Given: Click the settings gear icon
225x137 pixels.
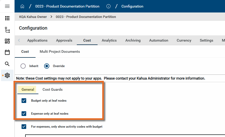Looking at the screenshot, I should pos(7,75).
